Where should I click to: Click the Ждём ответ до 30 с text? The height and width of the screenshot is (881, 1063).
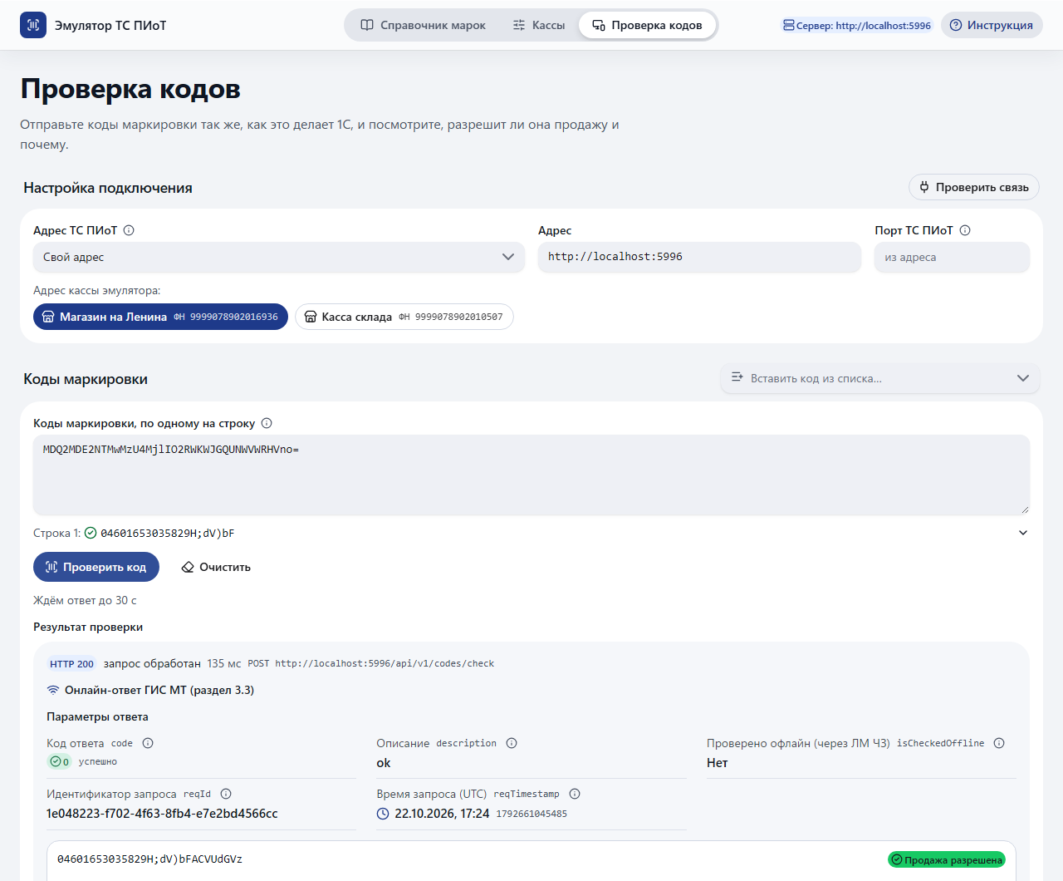[85, 600]
